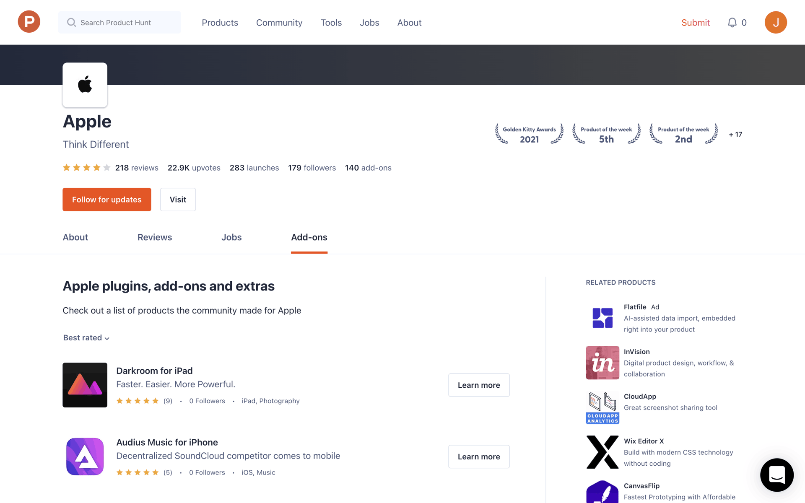Click Follow for updates button
The height and width of the screenshot is (503, 805).
click(107, 200)
